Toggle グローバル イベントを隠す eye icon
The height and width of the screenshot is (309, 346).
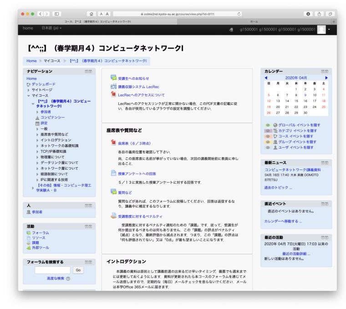268,125
